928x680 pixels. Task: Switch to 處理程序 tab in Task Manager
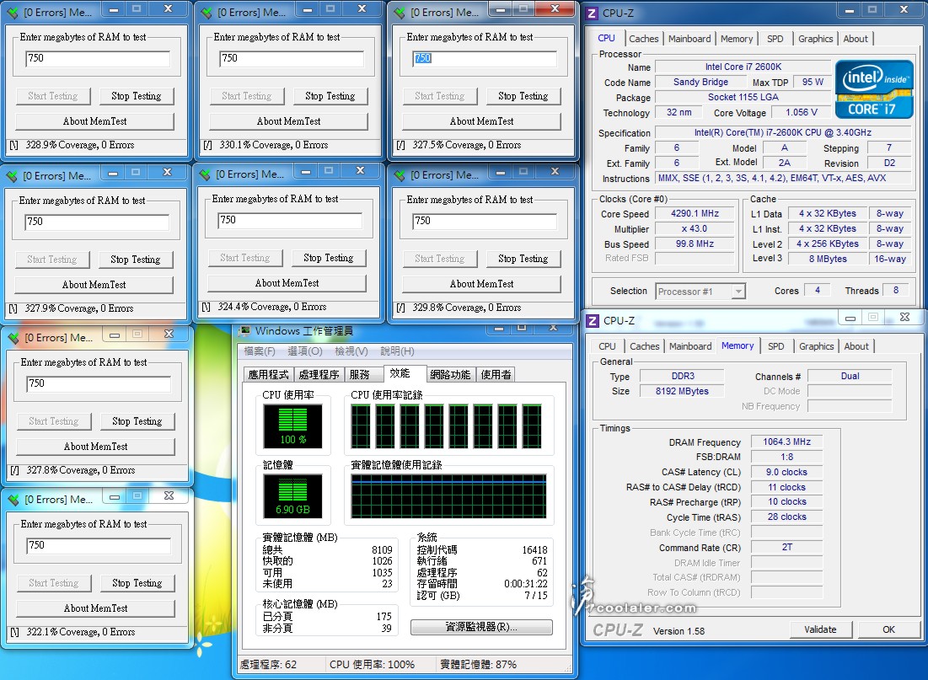click(x=319, y=375)
